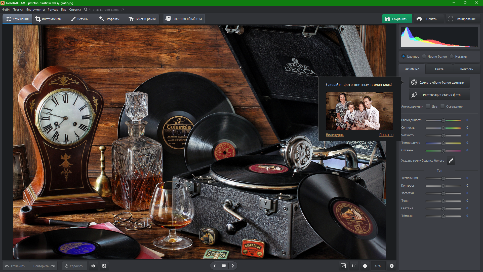
Task: Click the Насыщенность slider handle
Action: pos(443,120)
